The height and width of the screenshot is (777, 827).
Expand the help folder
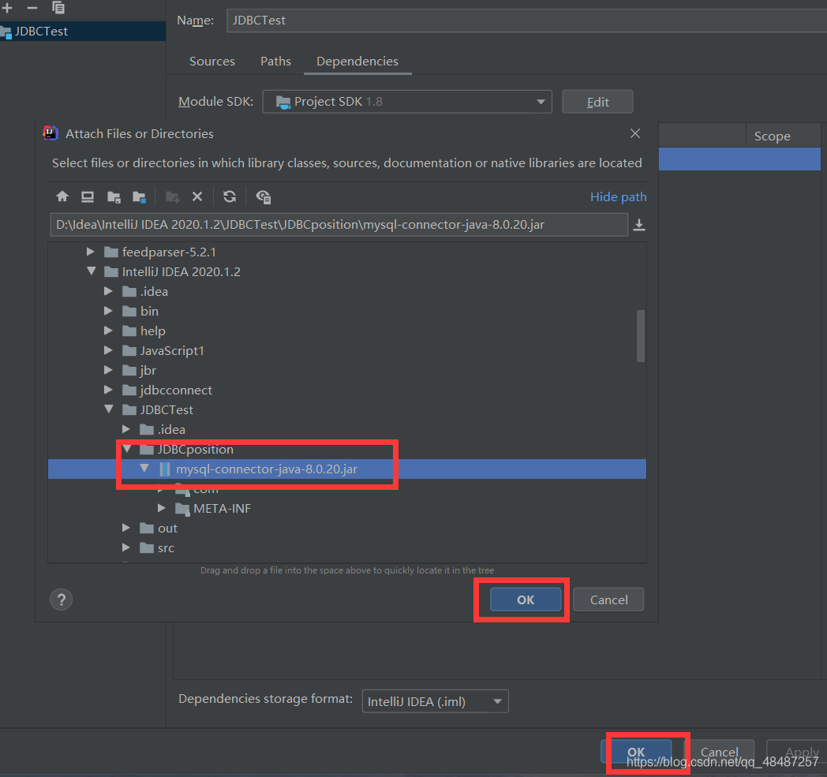pos(108,331)
